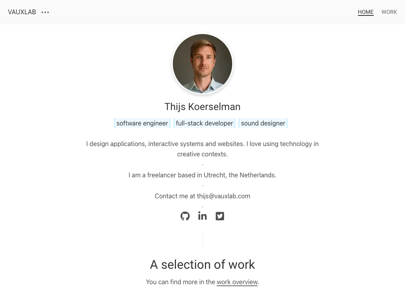
Task: Click the VAUXLAB site logo
Action: tap(22, 12)
